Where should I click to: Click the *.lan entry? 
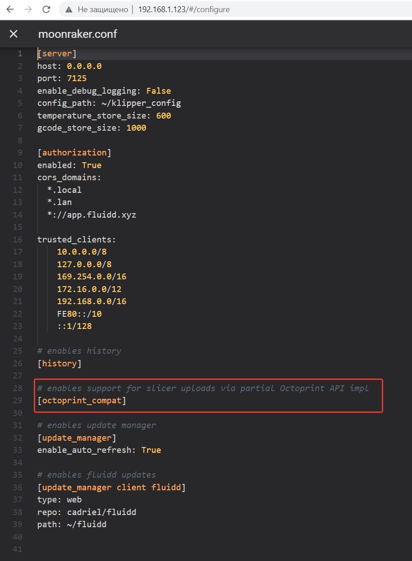tap(60, 202)
